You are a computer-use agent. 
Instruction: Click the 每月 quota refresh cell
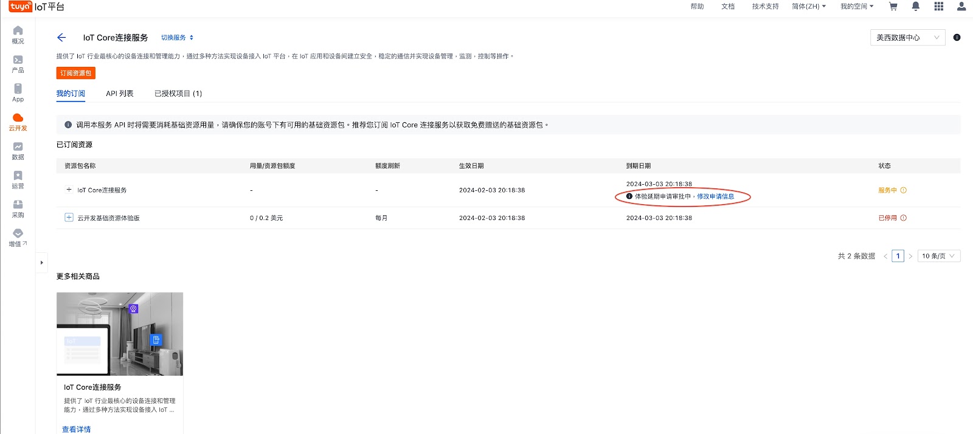click(381, 218)
